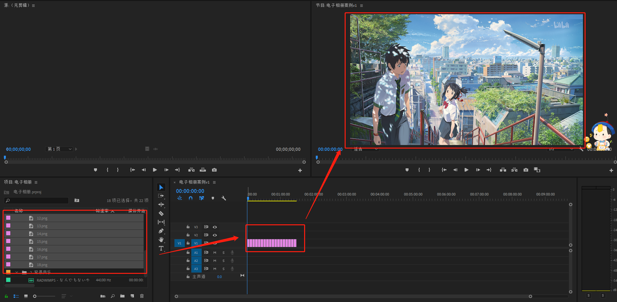Select the Track Select Forward tool
The image size is (617, 302).
point(161,196)
